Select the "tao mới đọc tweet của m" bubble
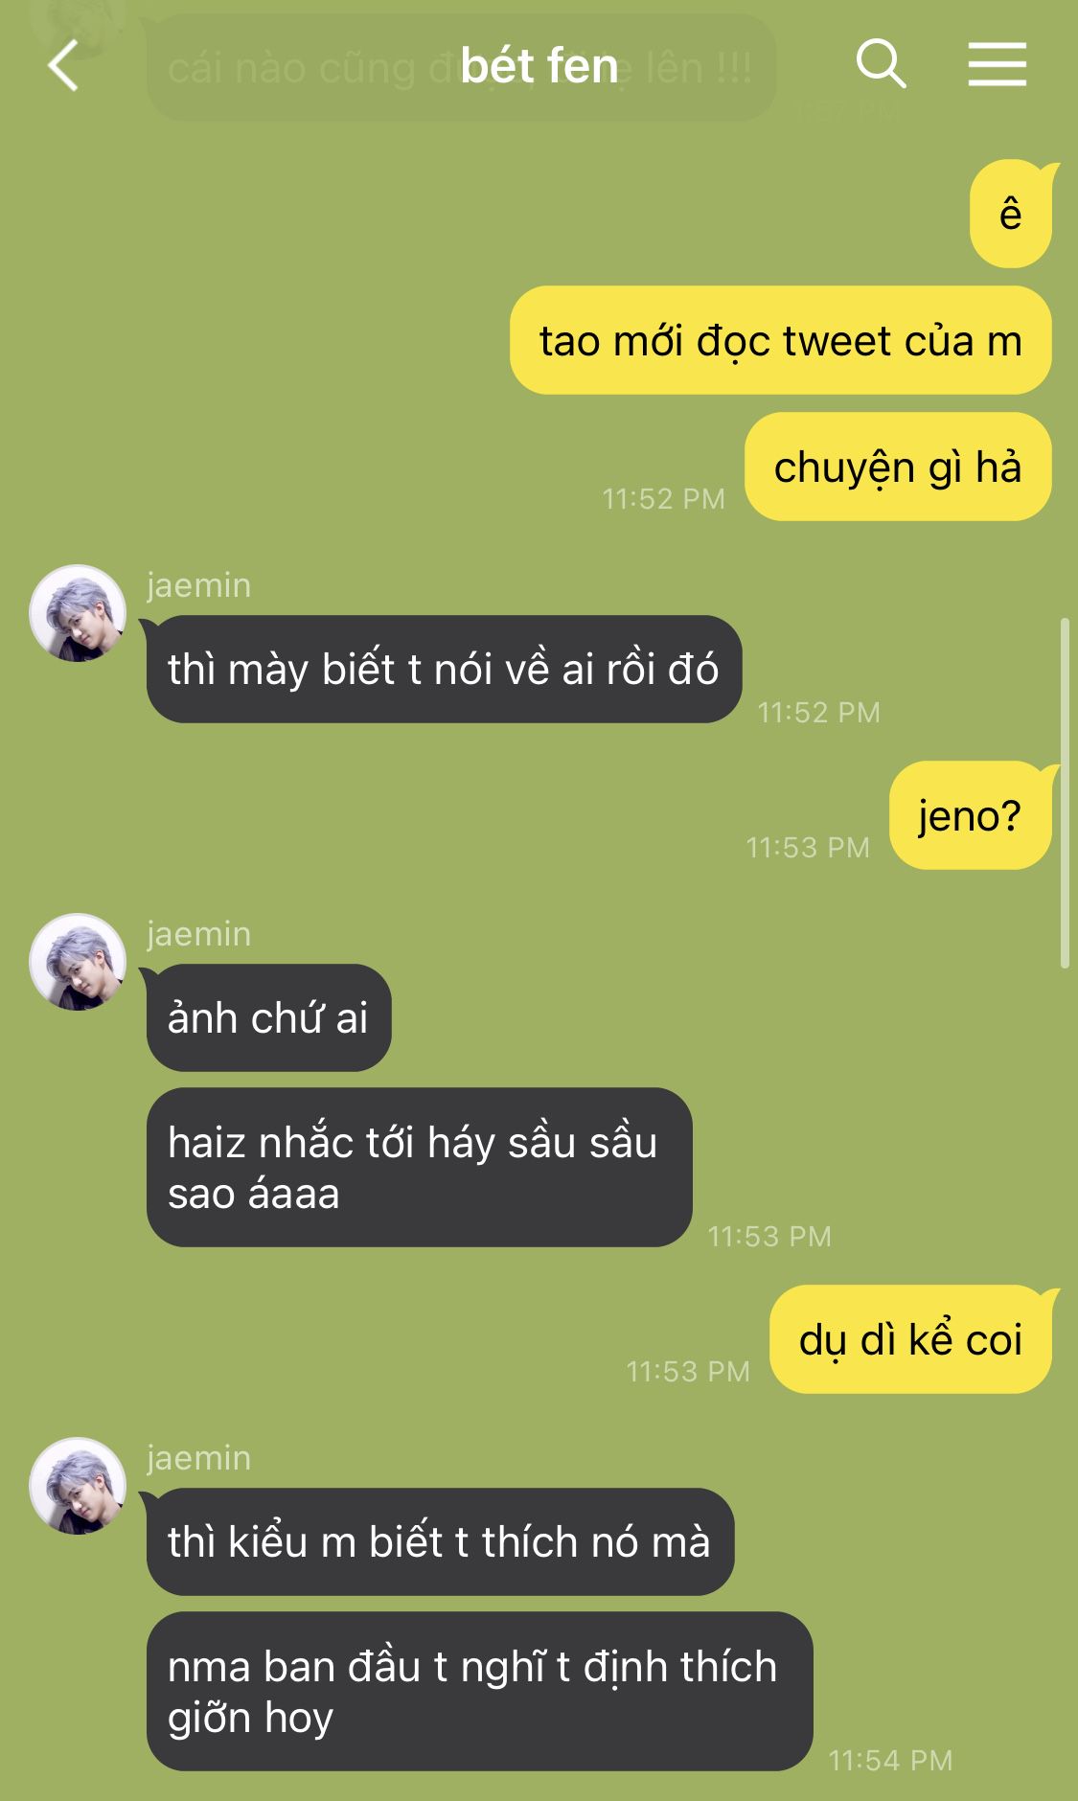1078x1801 pixels. tap(781, 340)
